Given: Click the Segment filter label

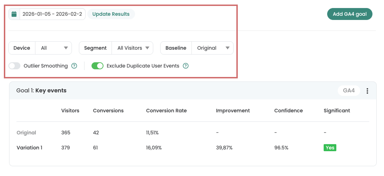Looking at the screenshot, I should (x=95, y=48).
